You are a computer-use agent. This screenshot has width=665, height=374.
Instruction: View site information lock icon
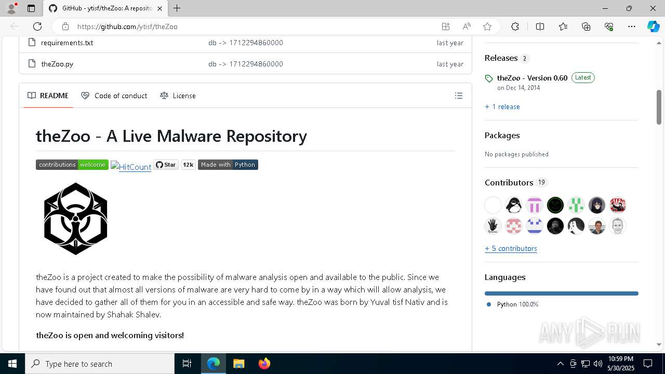coord(65,26)
